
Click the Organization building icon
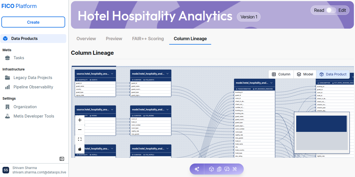(x=7, y=107)
